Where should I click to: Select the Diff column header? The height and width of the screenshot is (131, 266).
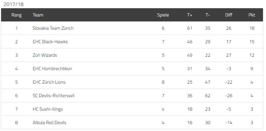pos(229,15)
